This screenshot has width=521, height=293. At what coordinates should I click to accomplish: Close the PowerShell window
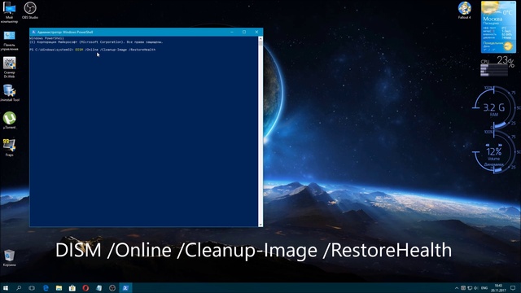[256, 33]
